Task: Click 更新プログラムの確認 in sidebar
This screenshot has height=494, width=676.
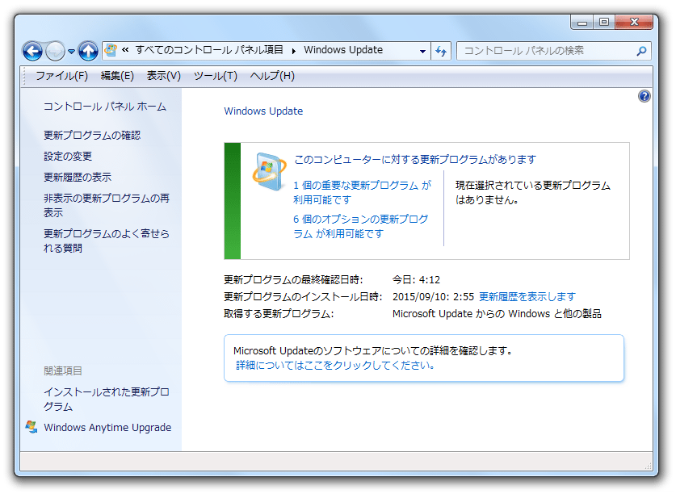Action: coord(92,136)
